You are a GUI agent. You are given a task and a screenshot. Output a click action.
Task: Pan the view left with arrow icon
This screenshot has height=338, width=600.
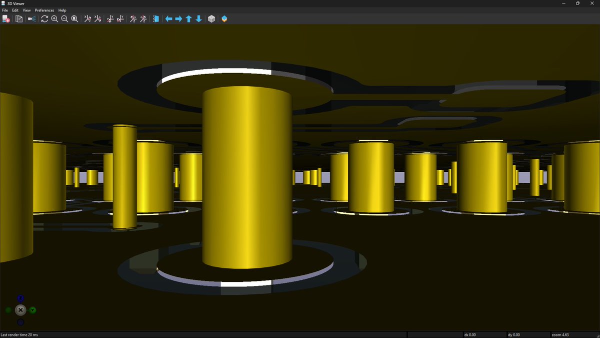tap(168, 19)
